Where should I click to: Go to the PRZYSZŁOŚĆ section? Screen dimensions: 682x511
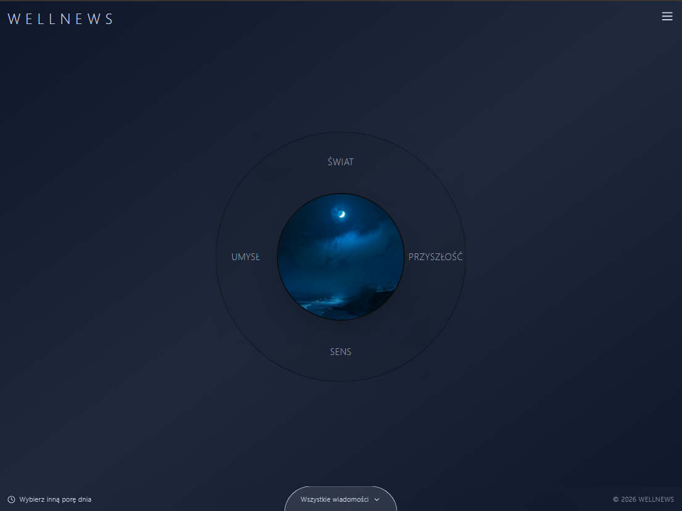pyautogui.click(x=435, y=257)
